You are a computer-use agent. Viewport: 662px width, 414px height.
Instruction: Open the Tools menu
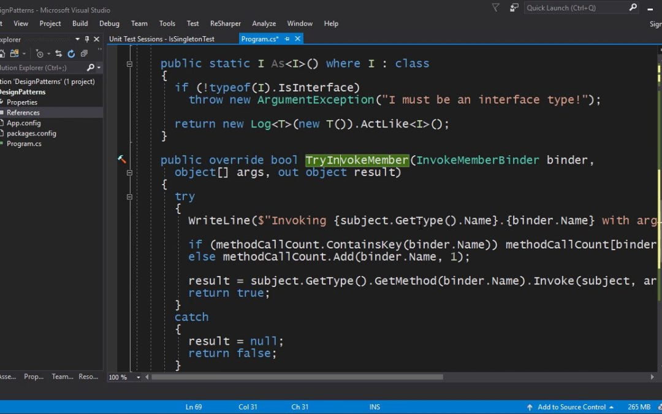coord(167,24)
